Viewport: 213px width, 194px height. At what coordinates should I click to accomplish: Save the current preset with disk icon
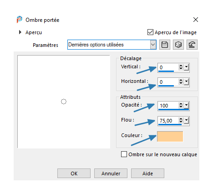(x=165, y=45)
